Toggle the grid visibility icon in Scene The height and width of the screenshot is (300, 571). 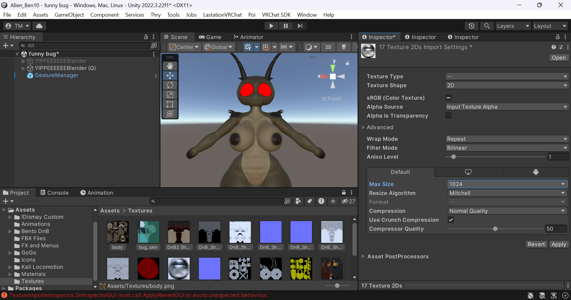[x=248, y=47]
